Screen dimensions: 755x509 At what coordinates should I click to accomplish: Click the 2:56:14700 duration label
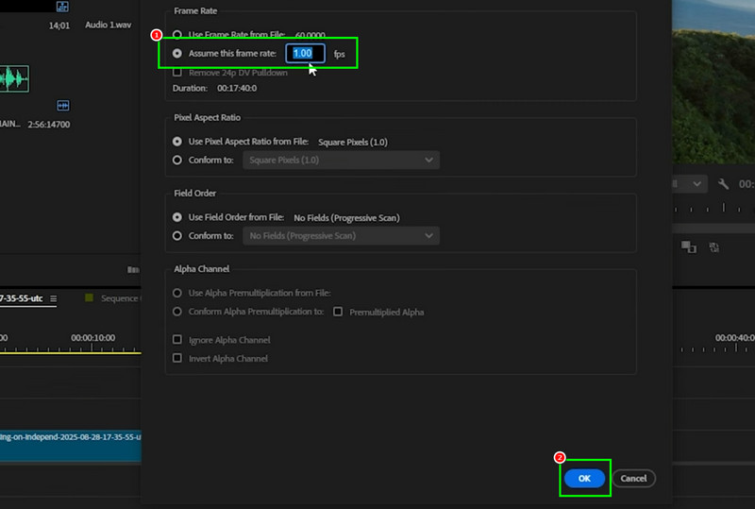(49, 125)
